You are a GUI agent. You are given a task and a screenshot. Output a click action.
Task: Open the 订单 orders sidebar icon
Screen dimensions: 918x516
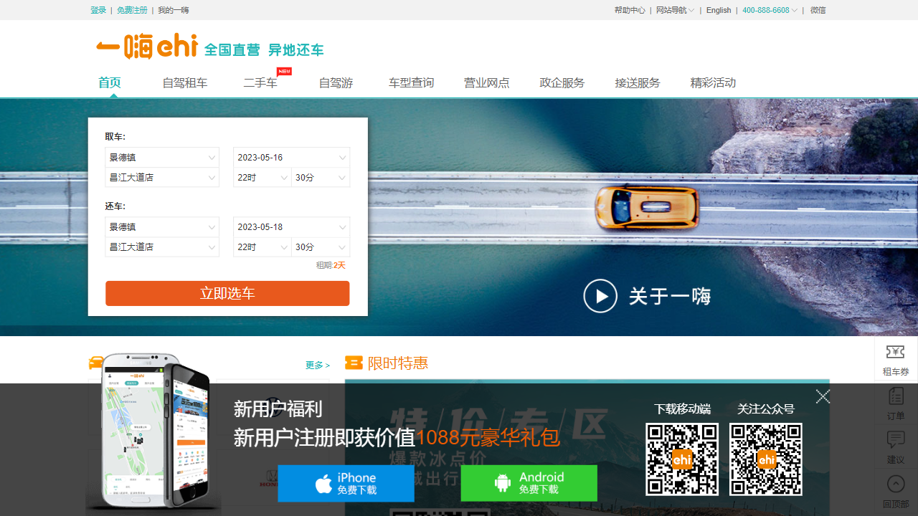pyautogui.click(x=896, y=404)
